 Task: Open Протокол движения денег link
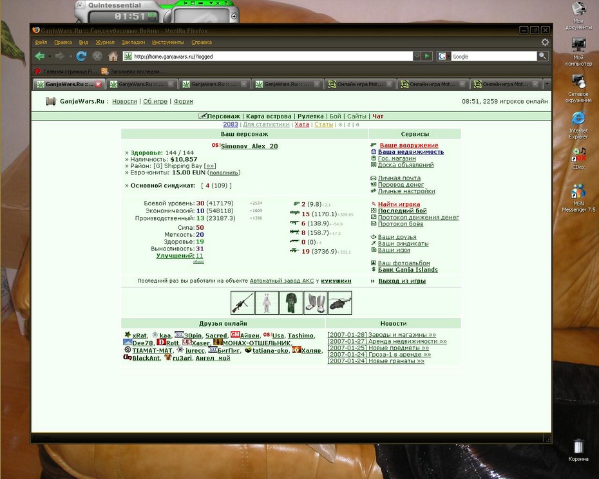click(x=418, y=218)
